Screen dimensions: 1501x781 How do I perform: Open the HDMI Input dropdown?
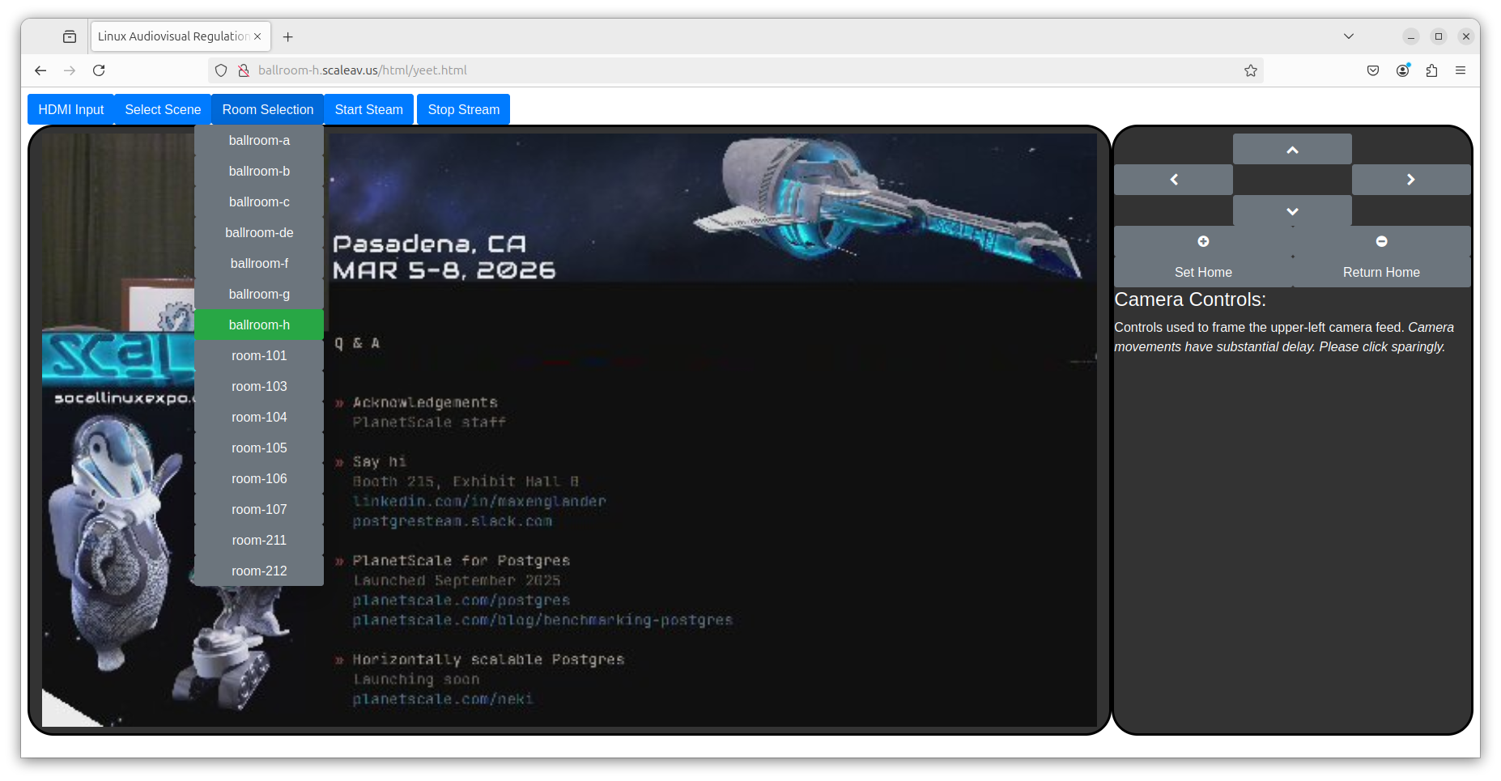[x=71, y=110]
